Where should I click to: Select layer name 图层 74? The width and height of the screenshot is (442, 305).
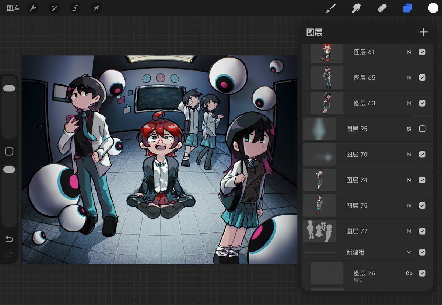point(357,180)
